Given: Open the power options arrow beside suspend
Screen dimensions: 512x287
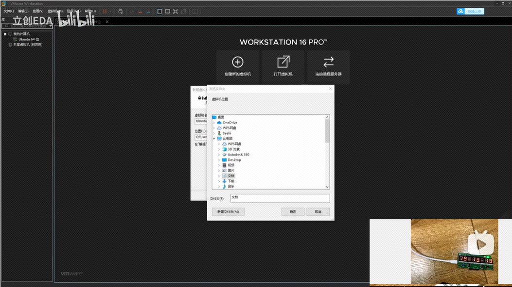Looking at the screenshot, I should coord(110,11).
